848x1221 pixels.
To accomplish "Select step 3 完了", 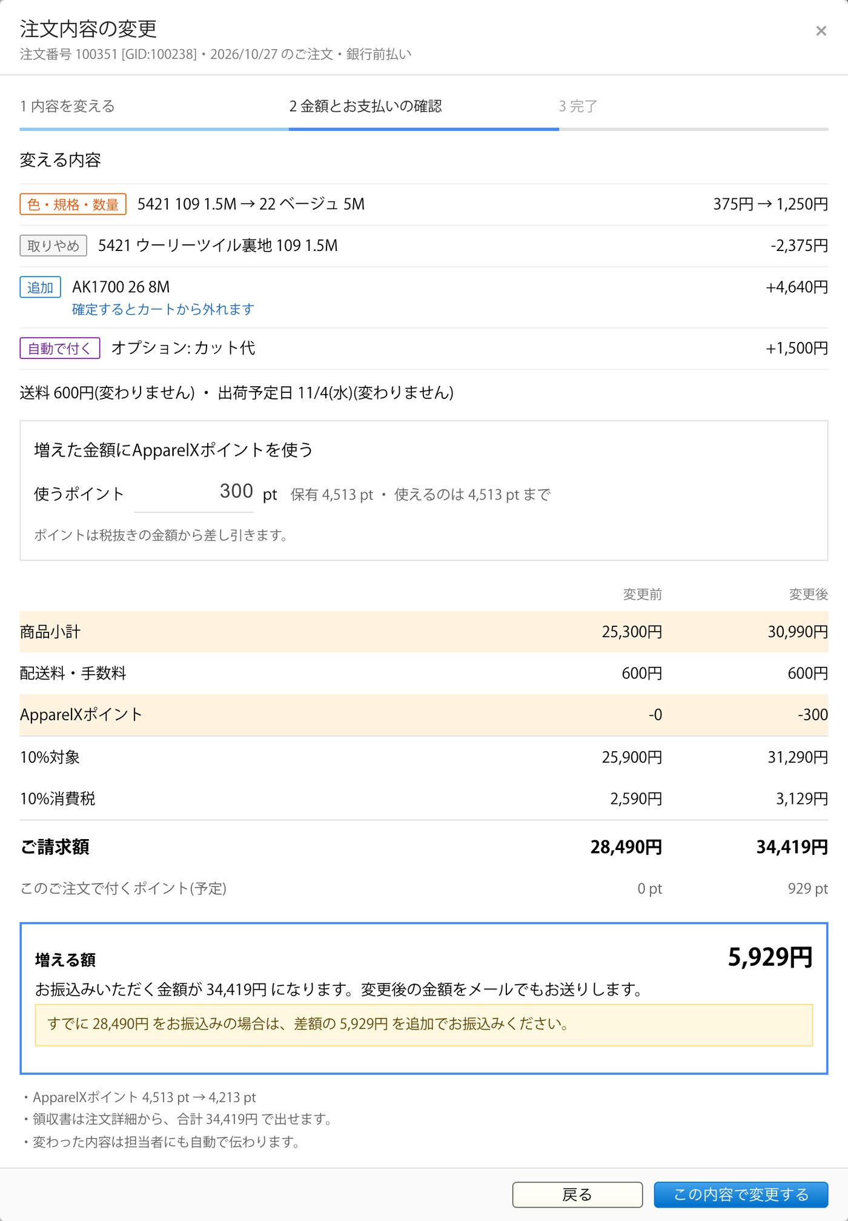I will (578, 106).
